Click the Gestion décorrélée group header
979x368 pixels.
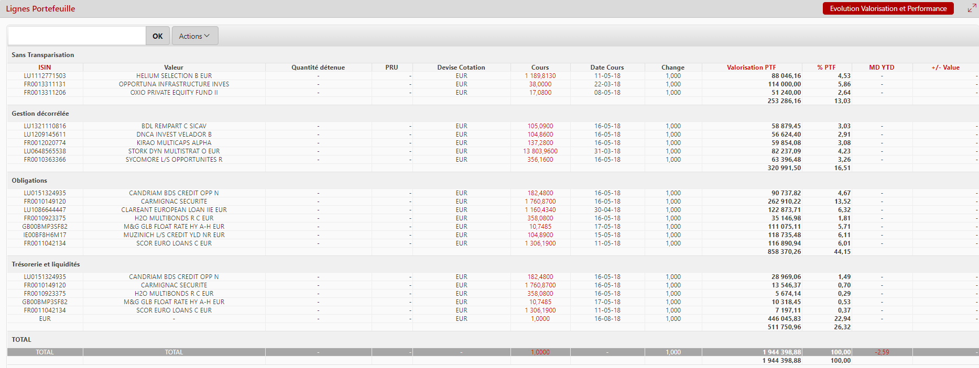click(40, 114)
